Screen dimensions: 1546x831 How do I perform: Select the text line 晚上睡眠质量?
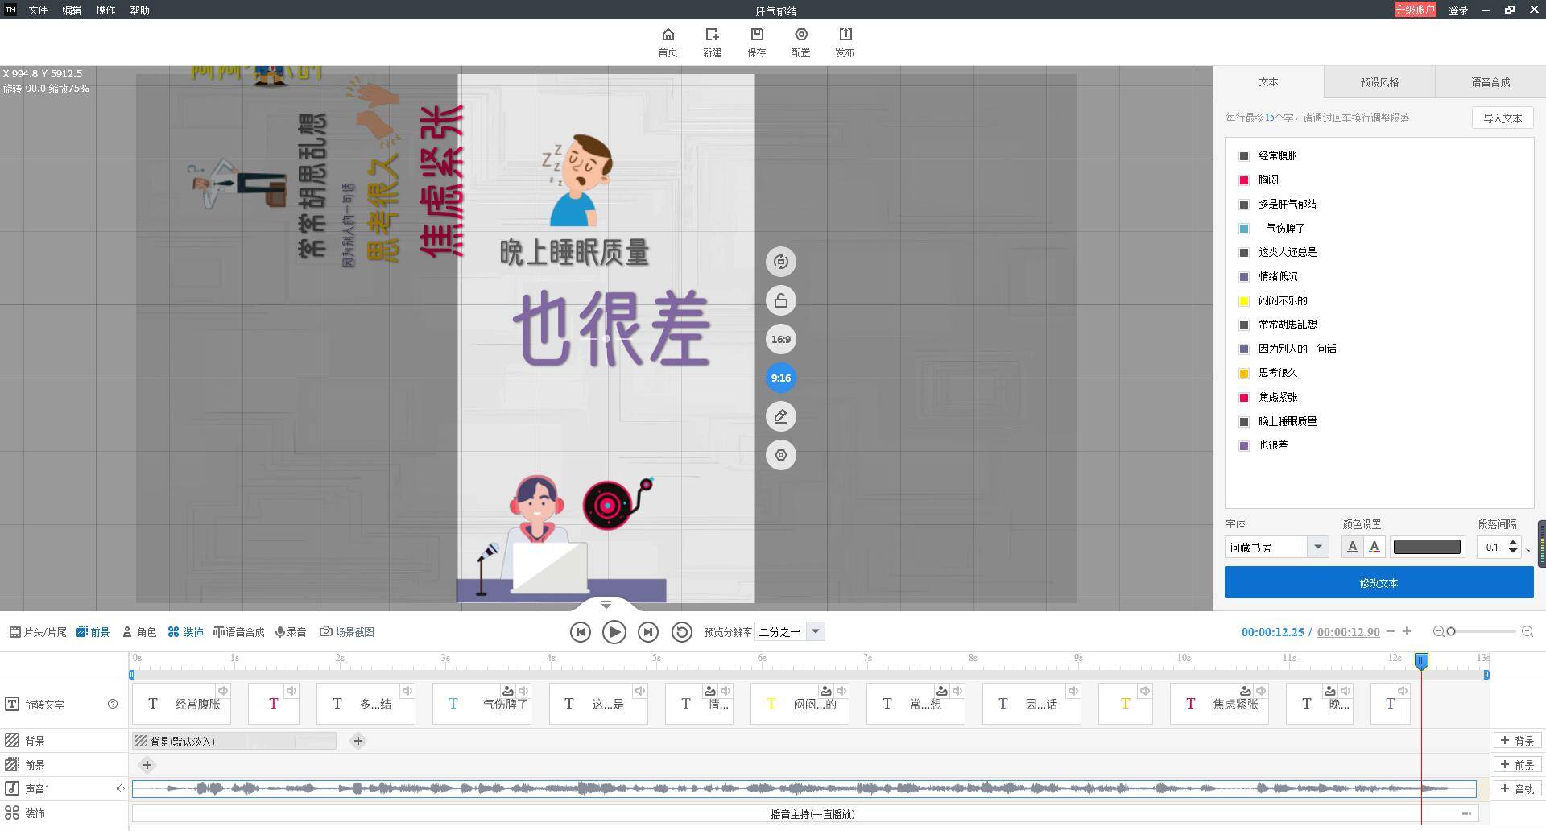(x=1288, y=422)
